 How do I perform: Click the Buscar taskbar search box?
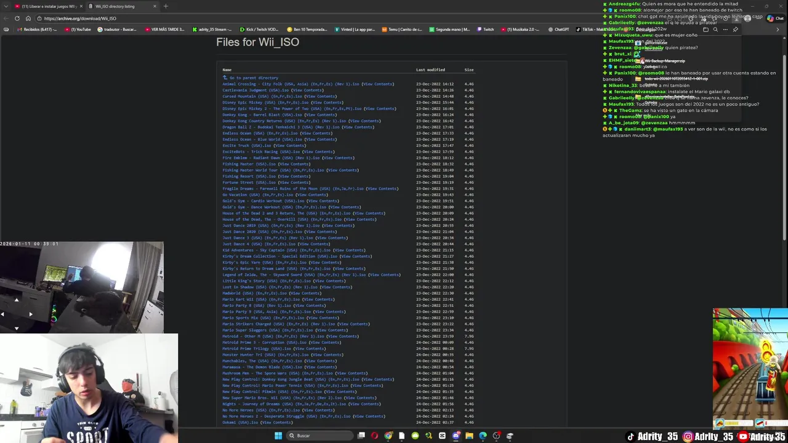tap(320, 436)
